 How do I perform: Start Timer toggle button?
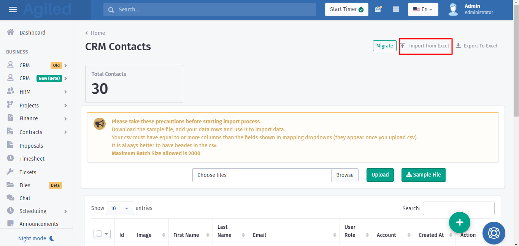pos(346,9)
